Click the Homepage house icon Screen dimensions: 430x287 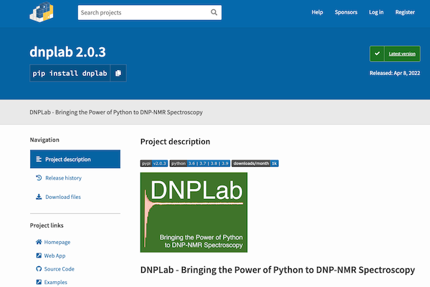[x=39, y=242]
